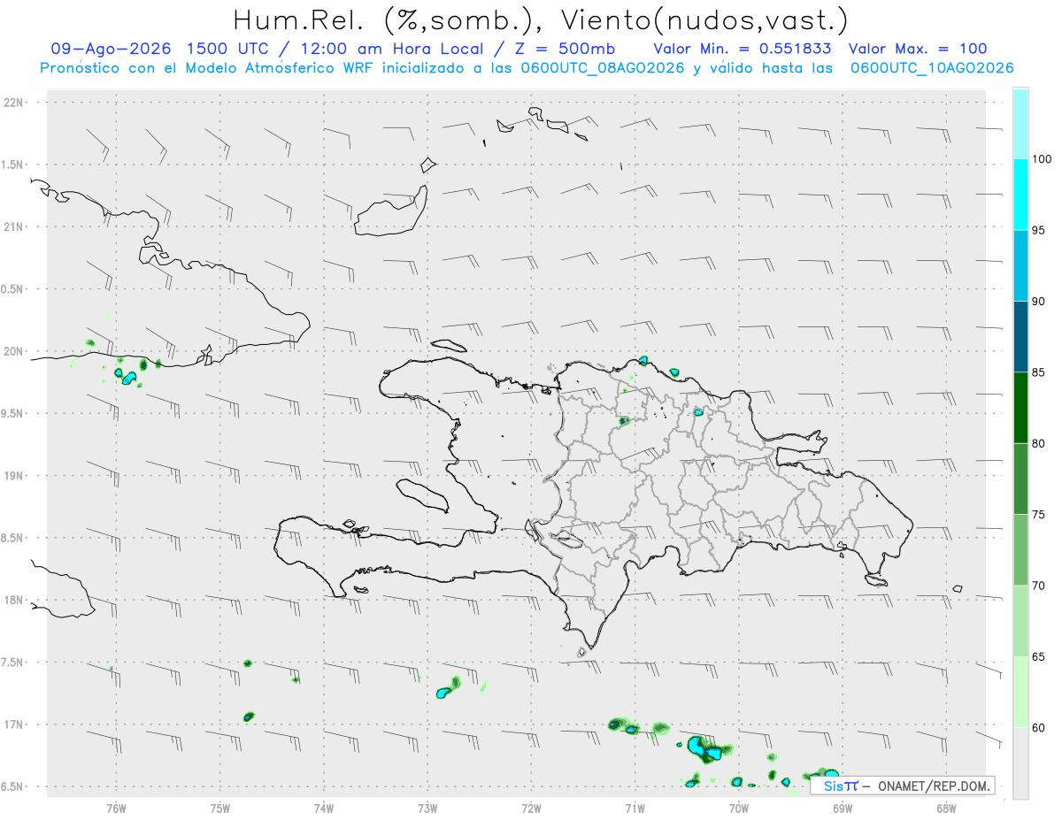Click the chart title "Hum.Rel. (%,somb.), Viento(nudos,vast.)"
Image resolution: width=1062 pixels, height=820 pixels.
pyautogui.click(x=541, y=20)
